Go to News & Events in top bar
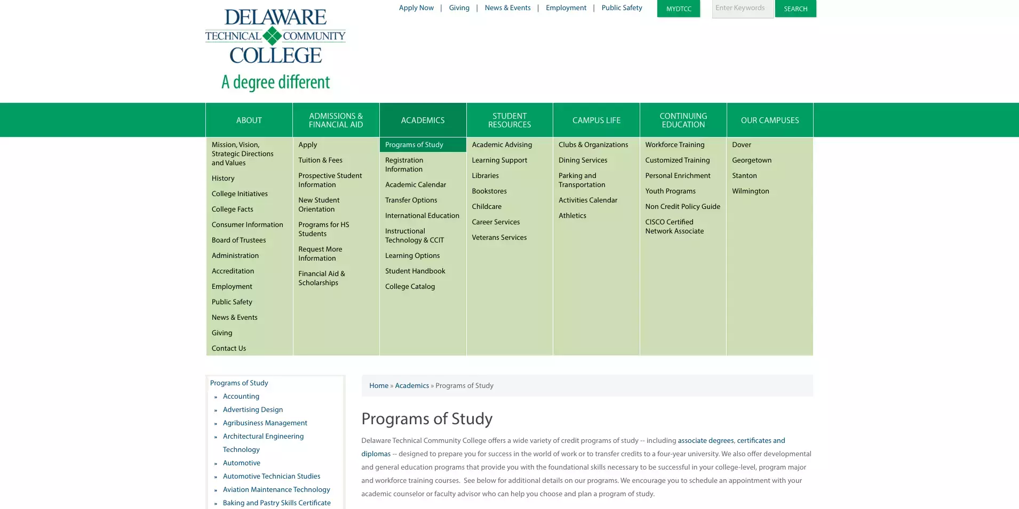 [507, 8]
